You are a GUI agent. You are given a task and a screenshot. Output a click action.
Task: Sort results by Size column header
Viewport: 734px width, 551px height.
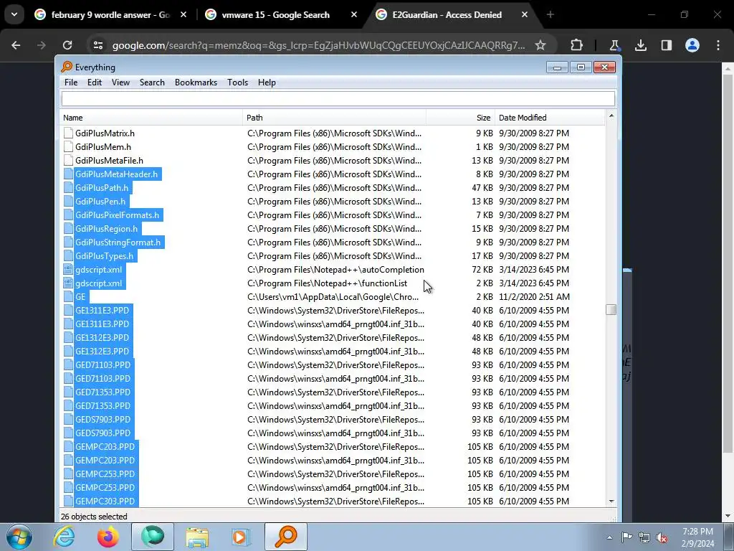coord(461,118)
